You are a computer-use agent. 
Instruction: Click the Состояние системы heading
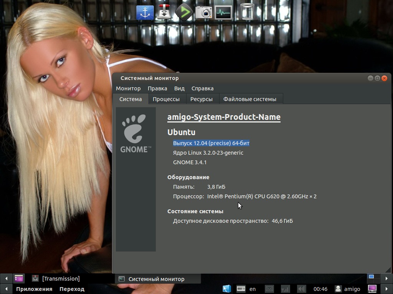point(195,211)
